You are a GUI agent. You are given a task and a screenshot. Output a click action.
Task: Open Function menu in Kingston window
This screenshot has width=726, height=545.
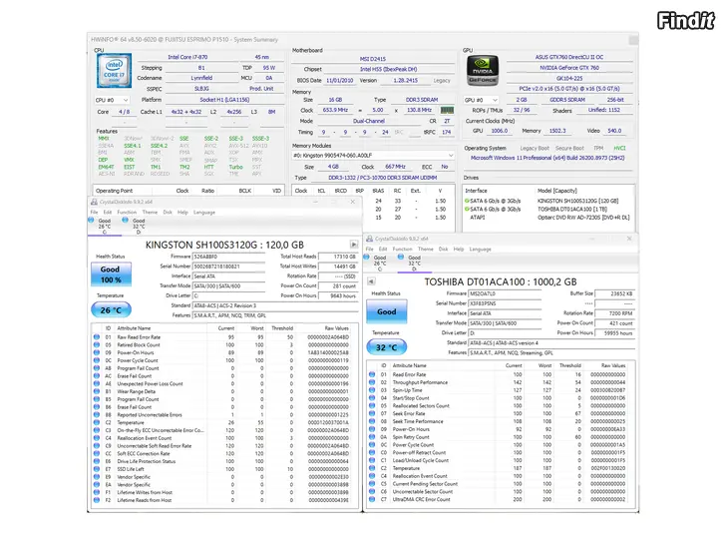point(127,213)
